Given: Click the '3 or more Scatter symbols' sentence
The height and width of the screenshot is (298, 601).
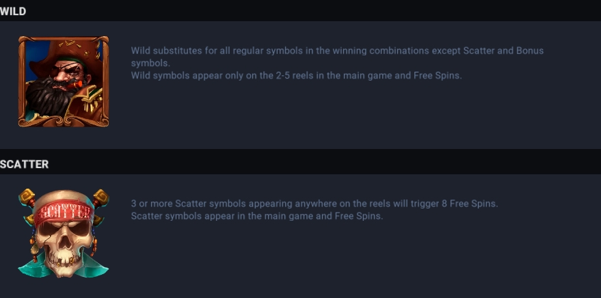Looking at the screenshot, I should pos(315,204).
